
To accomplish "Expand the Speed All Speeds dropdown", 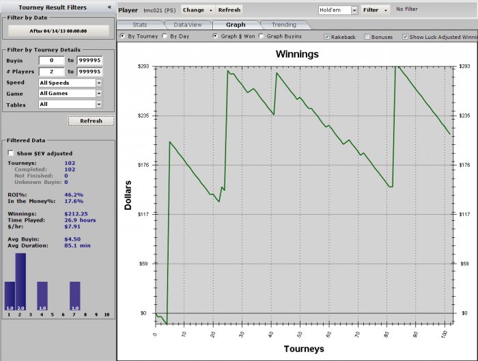I will click(99, 82).
